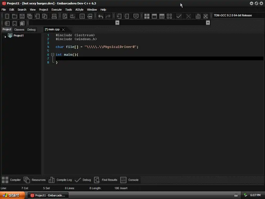
Task: Open the Help menu
Action: tap(103, 10)
